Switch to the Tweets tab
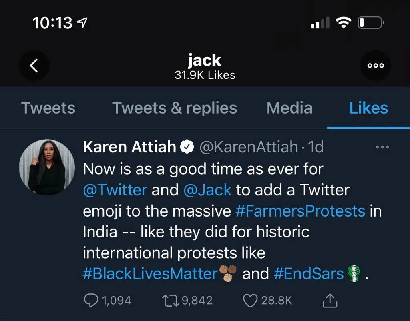The image size is (410, 321). (48, 108)
